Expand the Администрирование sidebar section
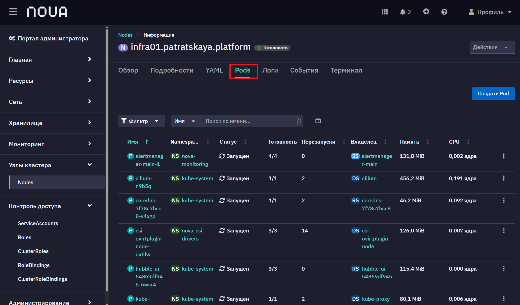This screenshot has height=305, width=520. pos(50,302)
